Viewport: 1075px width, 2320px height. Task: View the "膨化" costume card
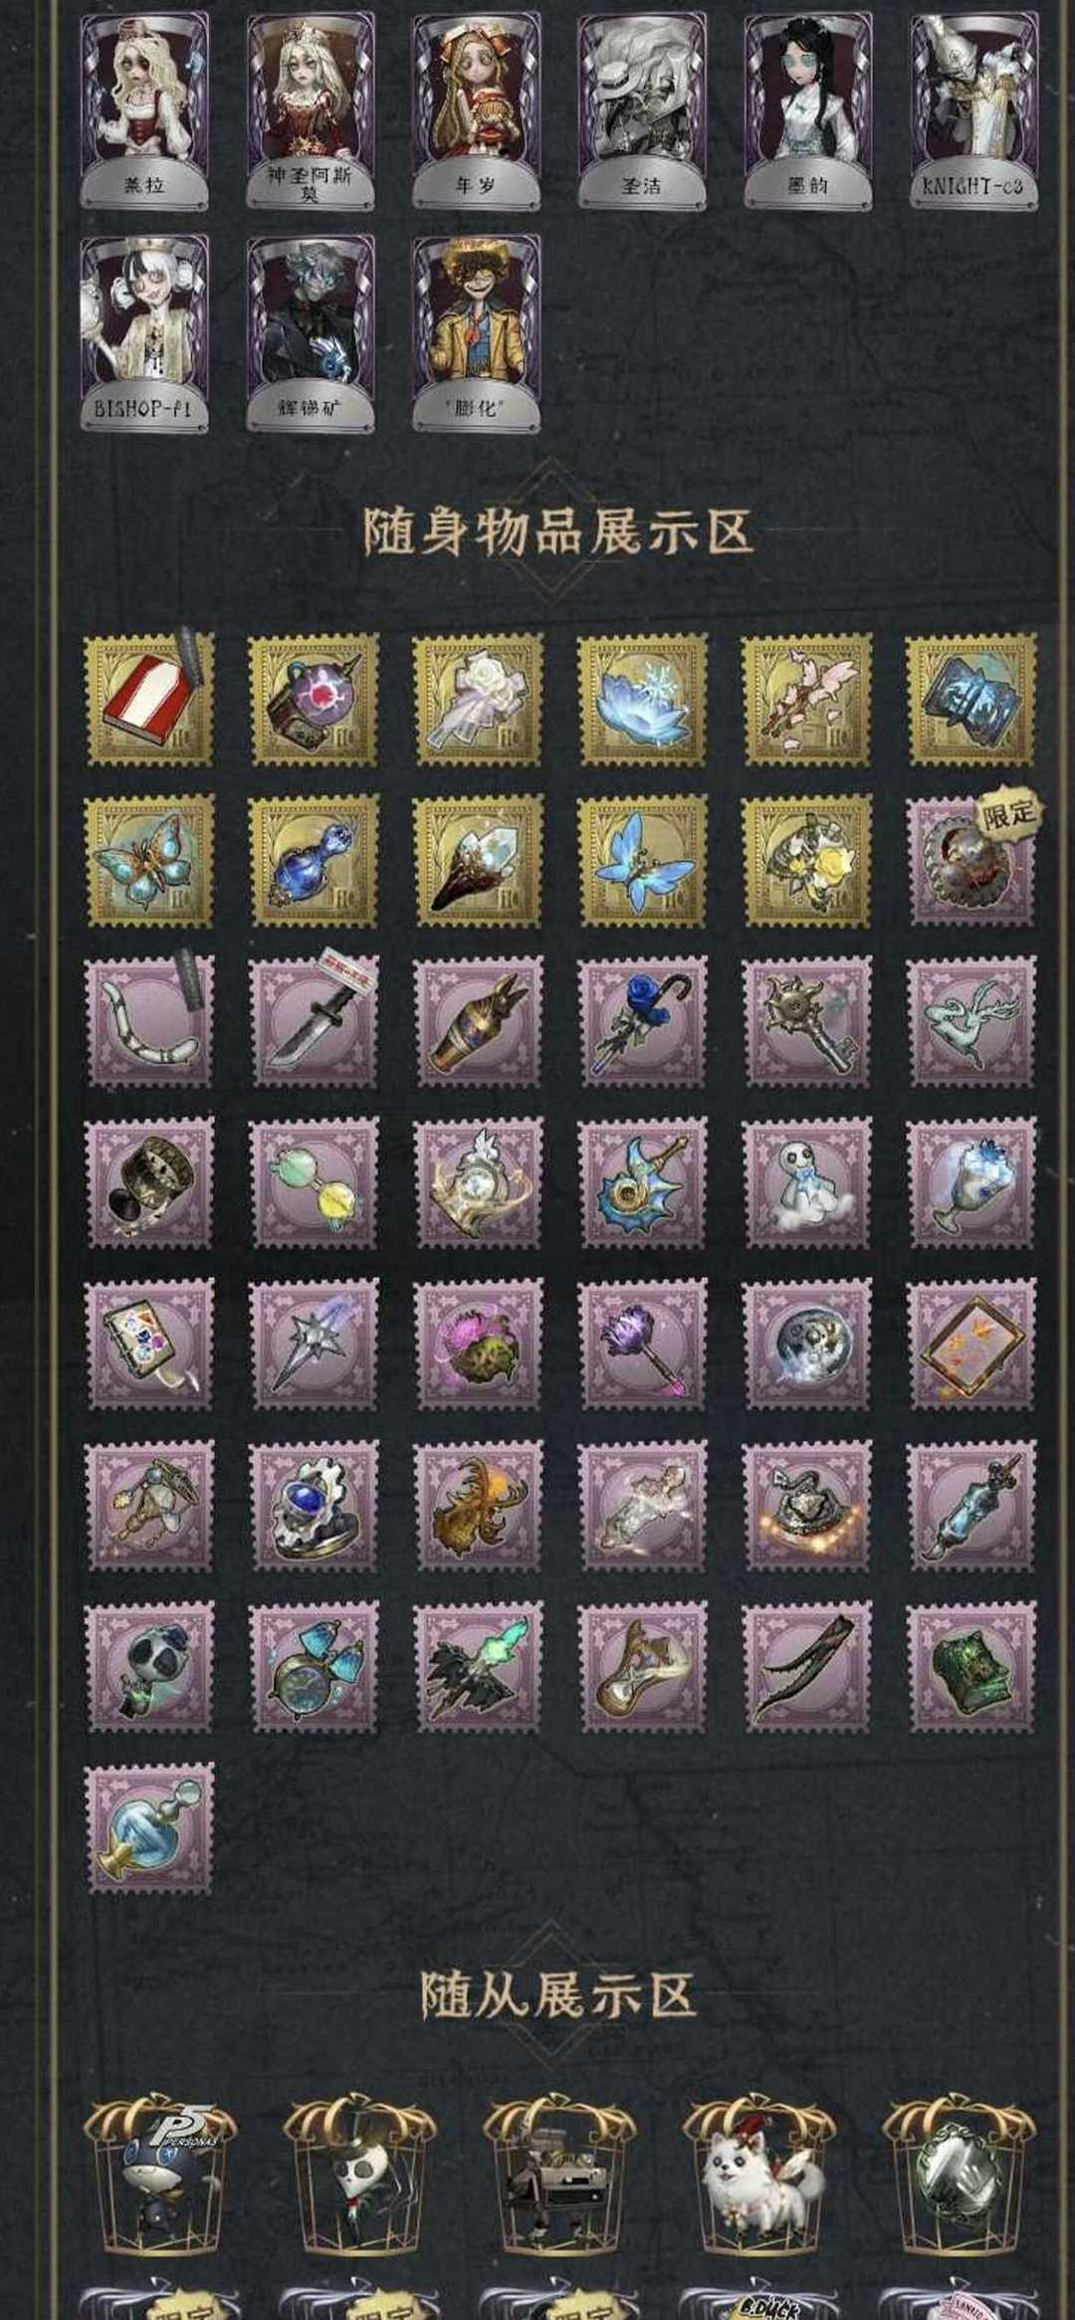pos(477,333)
